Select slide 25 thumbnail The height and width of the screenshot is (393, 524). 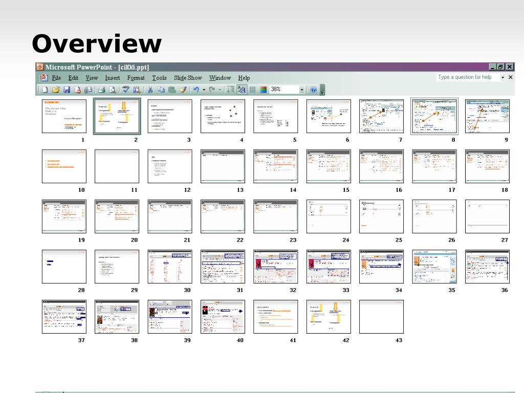coord(381,216)
